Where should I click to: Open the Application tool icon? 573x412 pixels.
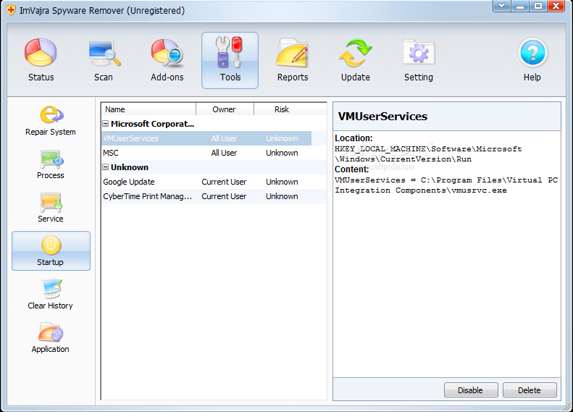pyautogui.click(x=51, y=332)
